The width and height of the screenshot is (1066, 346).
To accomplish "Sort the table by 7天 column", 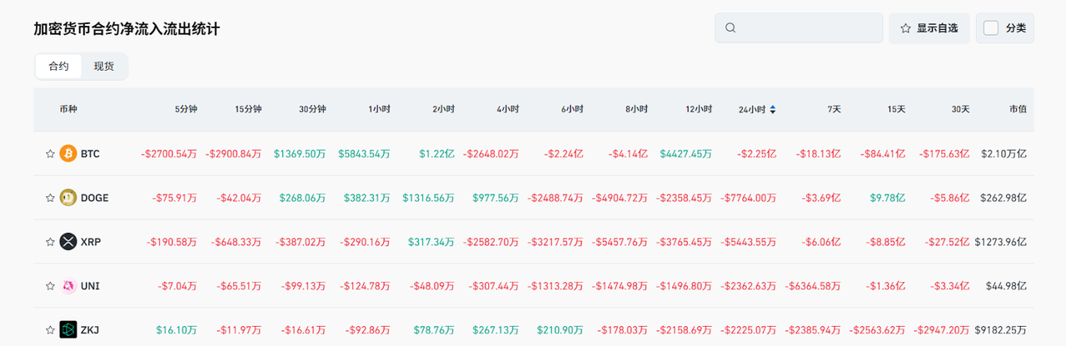I will (834, 110).
